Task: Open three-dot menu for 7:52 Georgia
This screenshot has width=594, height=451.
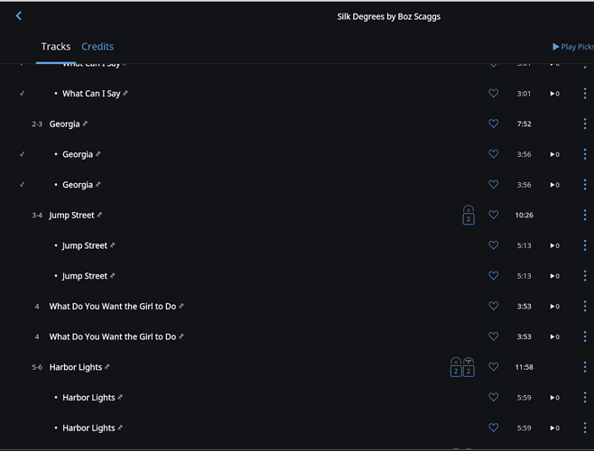Action: (x=585, y=124)
